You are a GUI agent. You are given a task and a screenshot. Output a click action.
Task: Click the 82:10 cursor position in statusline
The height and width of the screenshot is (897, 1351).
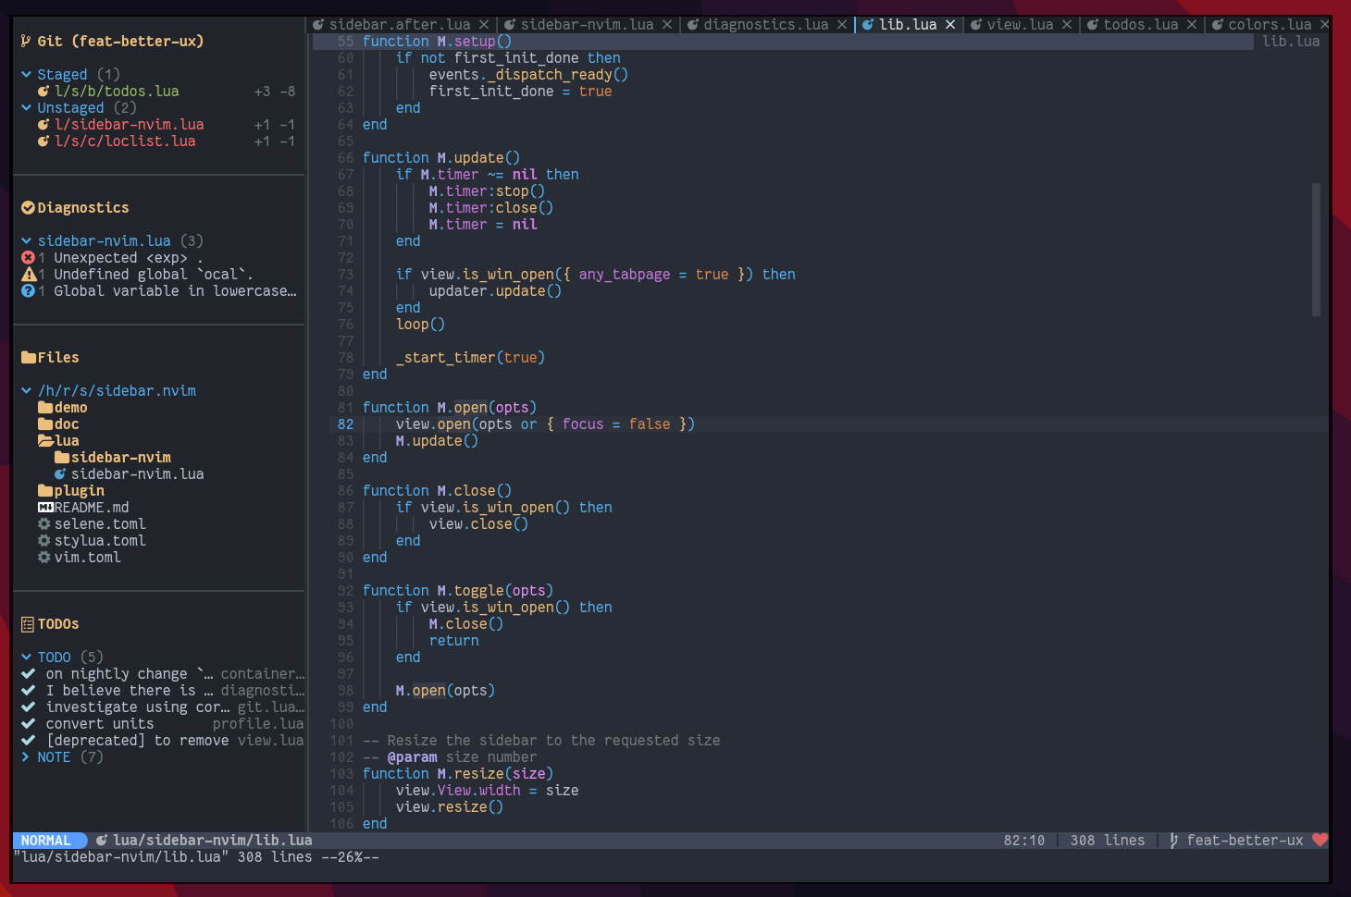click(x=1023, y=841)
